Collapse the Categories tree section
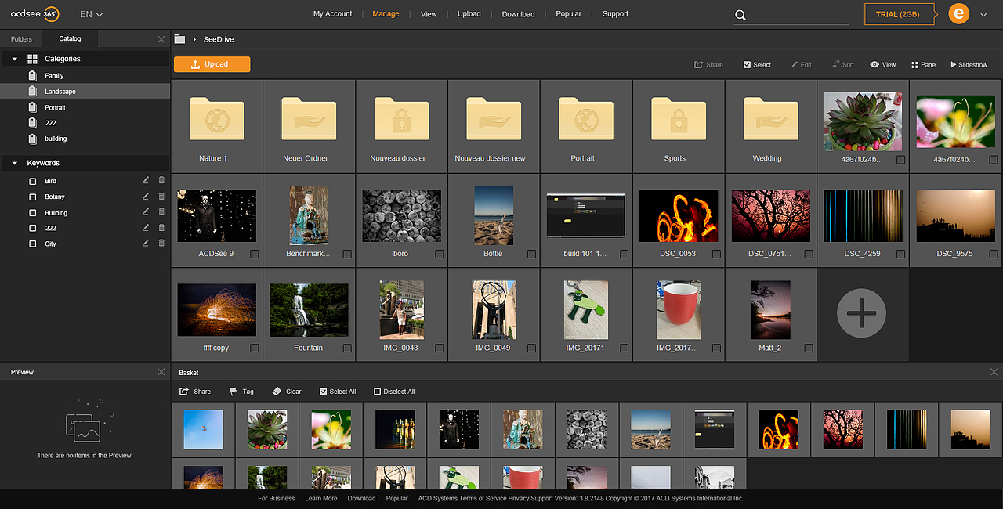 click(x=14, y=59)
